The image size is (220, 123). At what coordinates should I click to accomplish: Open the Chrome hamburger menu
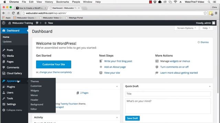click(216, 13)
